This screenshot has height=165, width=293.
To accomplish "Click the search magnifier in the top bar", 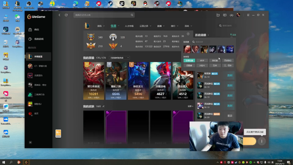I will (132, 15).
